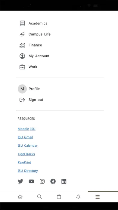Open the ISU Gmail link
This screenshot has height=210, width=118.
25,137
